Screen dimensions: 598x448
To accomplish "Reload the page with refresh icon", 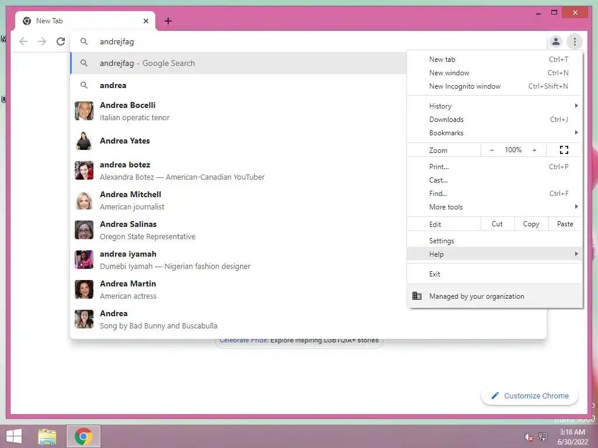I will 61,41.
